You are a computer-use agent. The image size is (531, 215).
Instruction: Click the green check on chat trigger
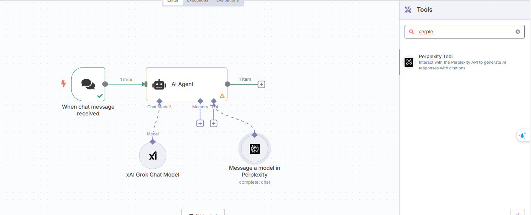(100, 96)
